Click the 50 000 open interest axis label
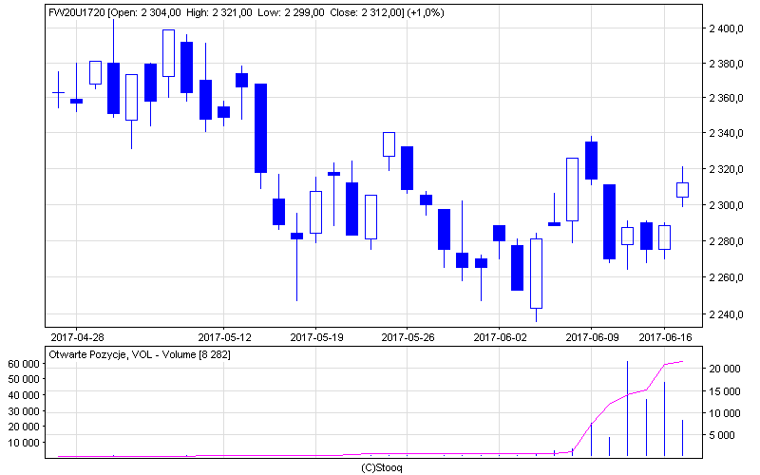760x475 pixels. pyautogui.click(x=23, y=379)
